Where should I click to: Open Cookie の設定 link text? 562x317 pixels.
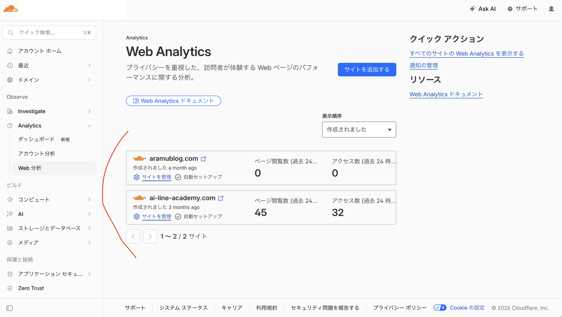467,308
